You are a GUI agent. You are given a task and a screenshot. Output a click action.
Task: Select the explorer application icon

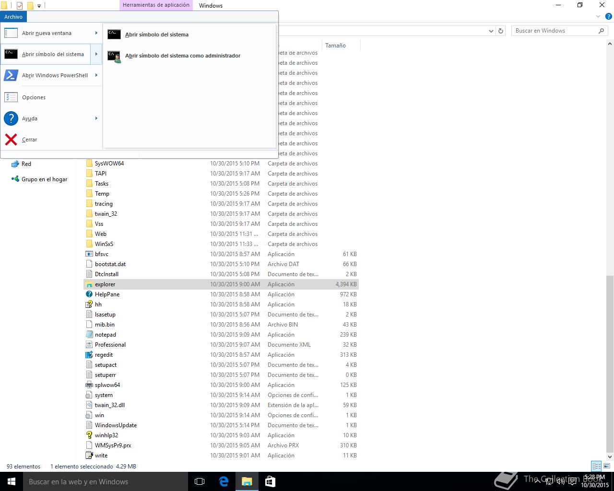[x=89, y=284]
